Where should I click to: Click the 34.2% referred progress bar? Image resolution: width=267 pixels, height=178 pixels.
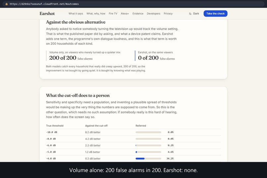click(x=148, y=158)
